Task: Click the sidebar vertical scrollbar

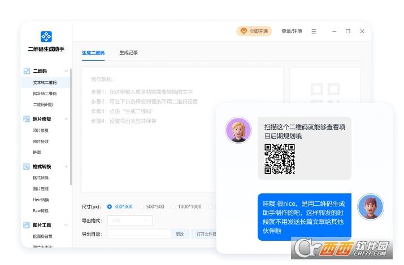Action: point(71,127)
